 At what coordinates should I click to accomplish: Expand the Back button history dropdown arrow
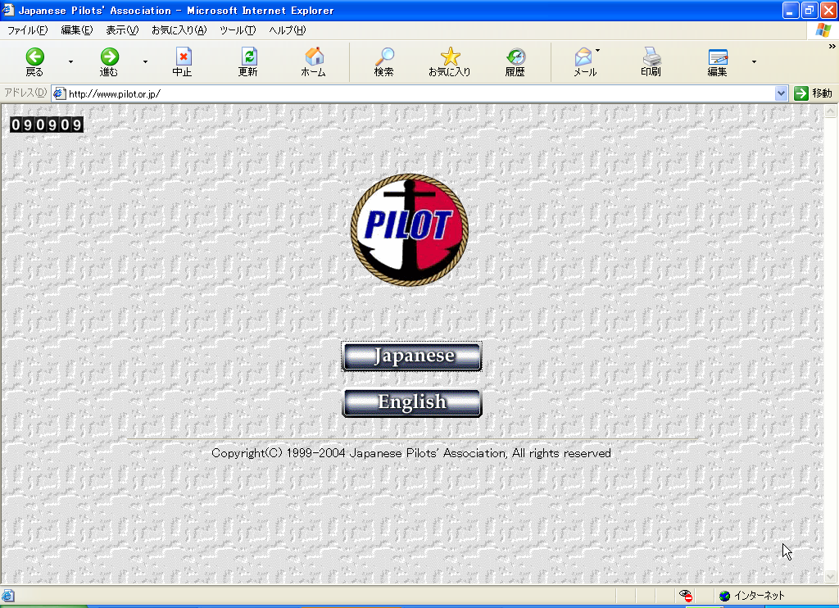pyautogui.click(x=70, y=61)
